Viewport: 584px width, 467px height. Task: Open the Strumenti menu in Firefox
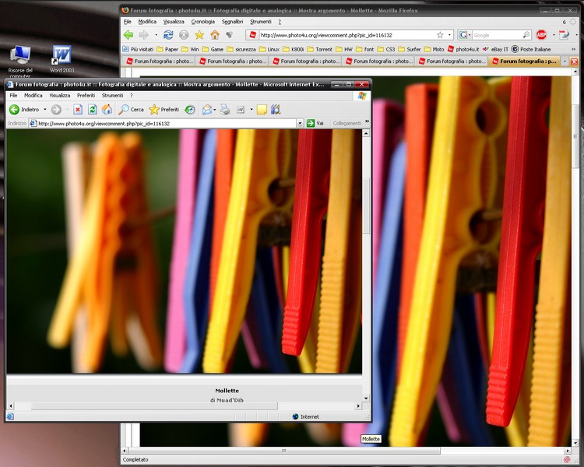pyautogui.click(x=261, y=22)
